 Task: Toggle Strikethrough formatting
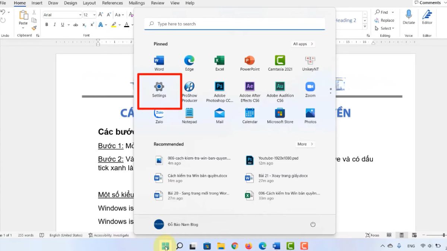point(76,25)
